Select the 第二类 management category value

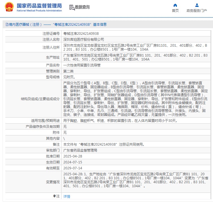[69, 71]
